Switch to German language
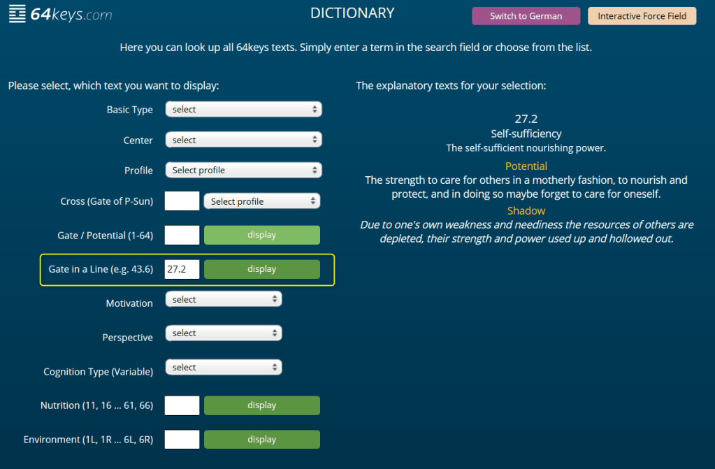Screen dimensions: 715x469 (x=526, y=16)
